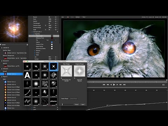
Task: Clear the library search with the round X icon
Action: click(x=27, y=45)
